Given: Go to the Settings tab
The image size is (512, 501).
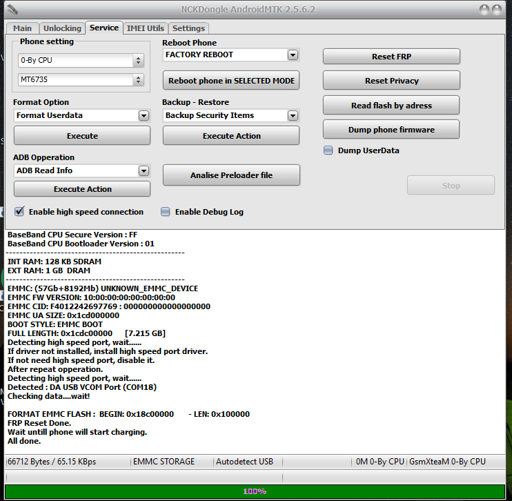Looking at the screenshot, I should (188, 28).
